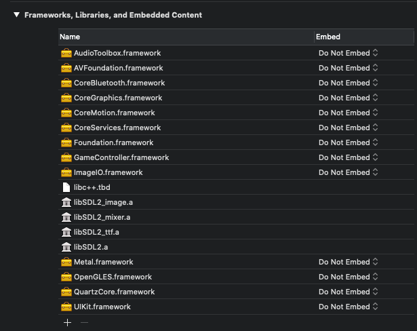The width and height of the screenshot is (417, 331).
Task: Select the libSDL2_ttf.a name text
Action: [x=96, y=232]
